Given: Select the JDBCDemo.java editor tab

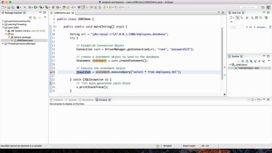Looking at the screenshot, I should pyautogui.click(x=62, y=13).
